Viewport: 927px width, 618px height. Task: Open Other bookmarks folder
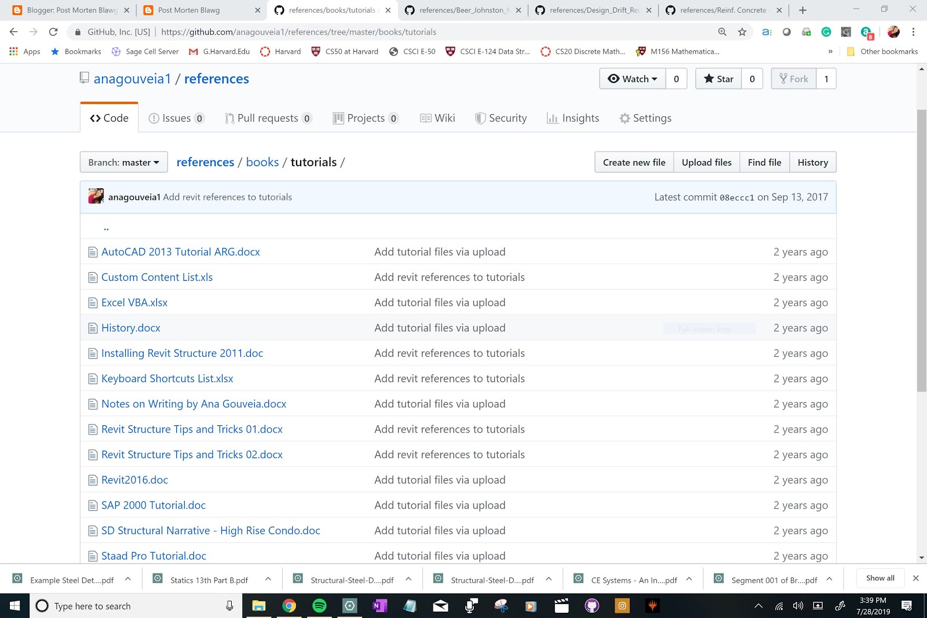pyautogui.click(x=882, y=52)
